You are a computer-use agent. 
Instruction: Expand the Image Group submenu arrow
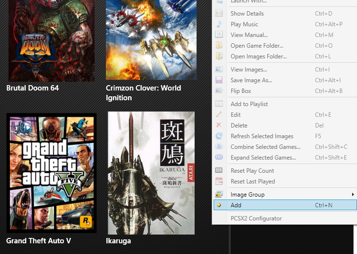pos(353,195)
